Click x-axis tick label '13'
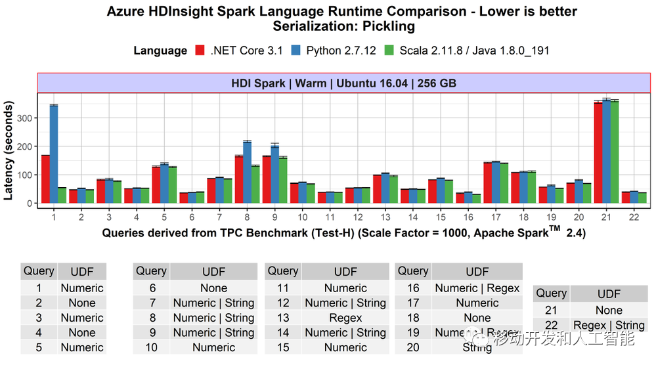Screen dimensions: 656x367 [385, 217]
